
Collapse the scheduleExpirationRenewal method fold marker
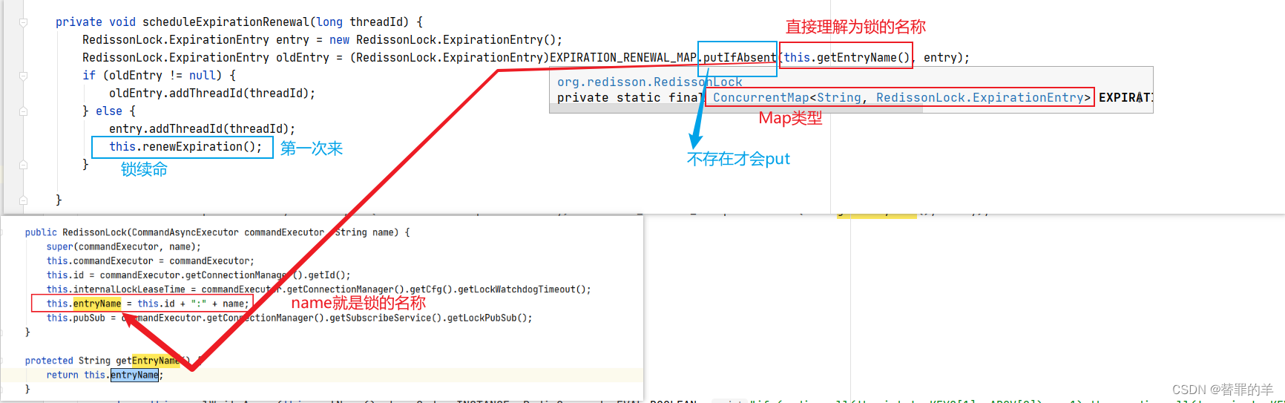[23, 22]
